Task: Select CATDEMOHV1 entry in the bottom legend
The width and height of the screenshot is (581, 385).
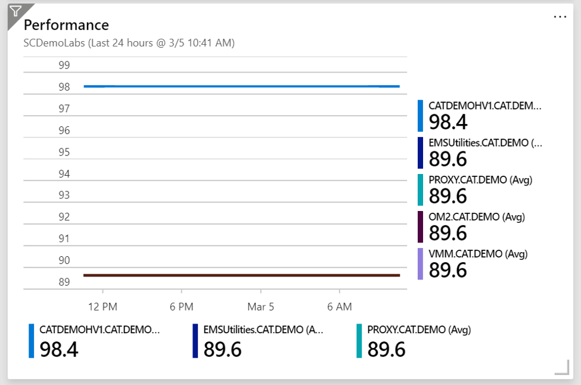Action: 100,329
